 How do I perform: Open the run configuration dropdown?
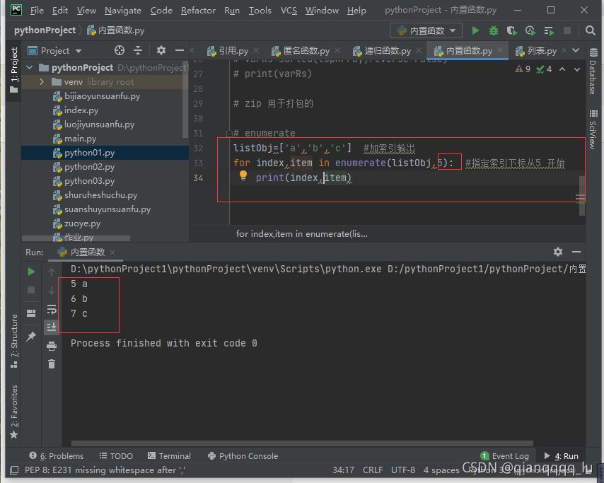coord(426,30)
